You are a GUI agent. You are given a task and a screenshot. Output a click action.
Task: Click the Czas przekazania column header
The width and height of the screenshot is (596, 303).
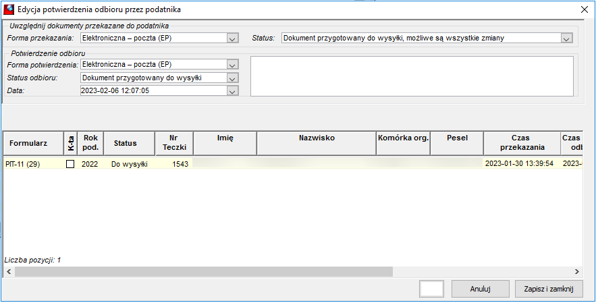[x=522, y=143]
